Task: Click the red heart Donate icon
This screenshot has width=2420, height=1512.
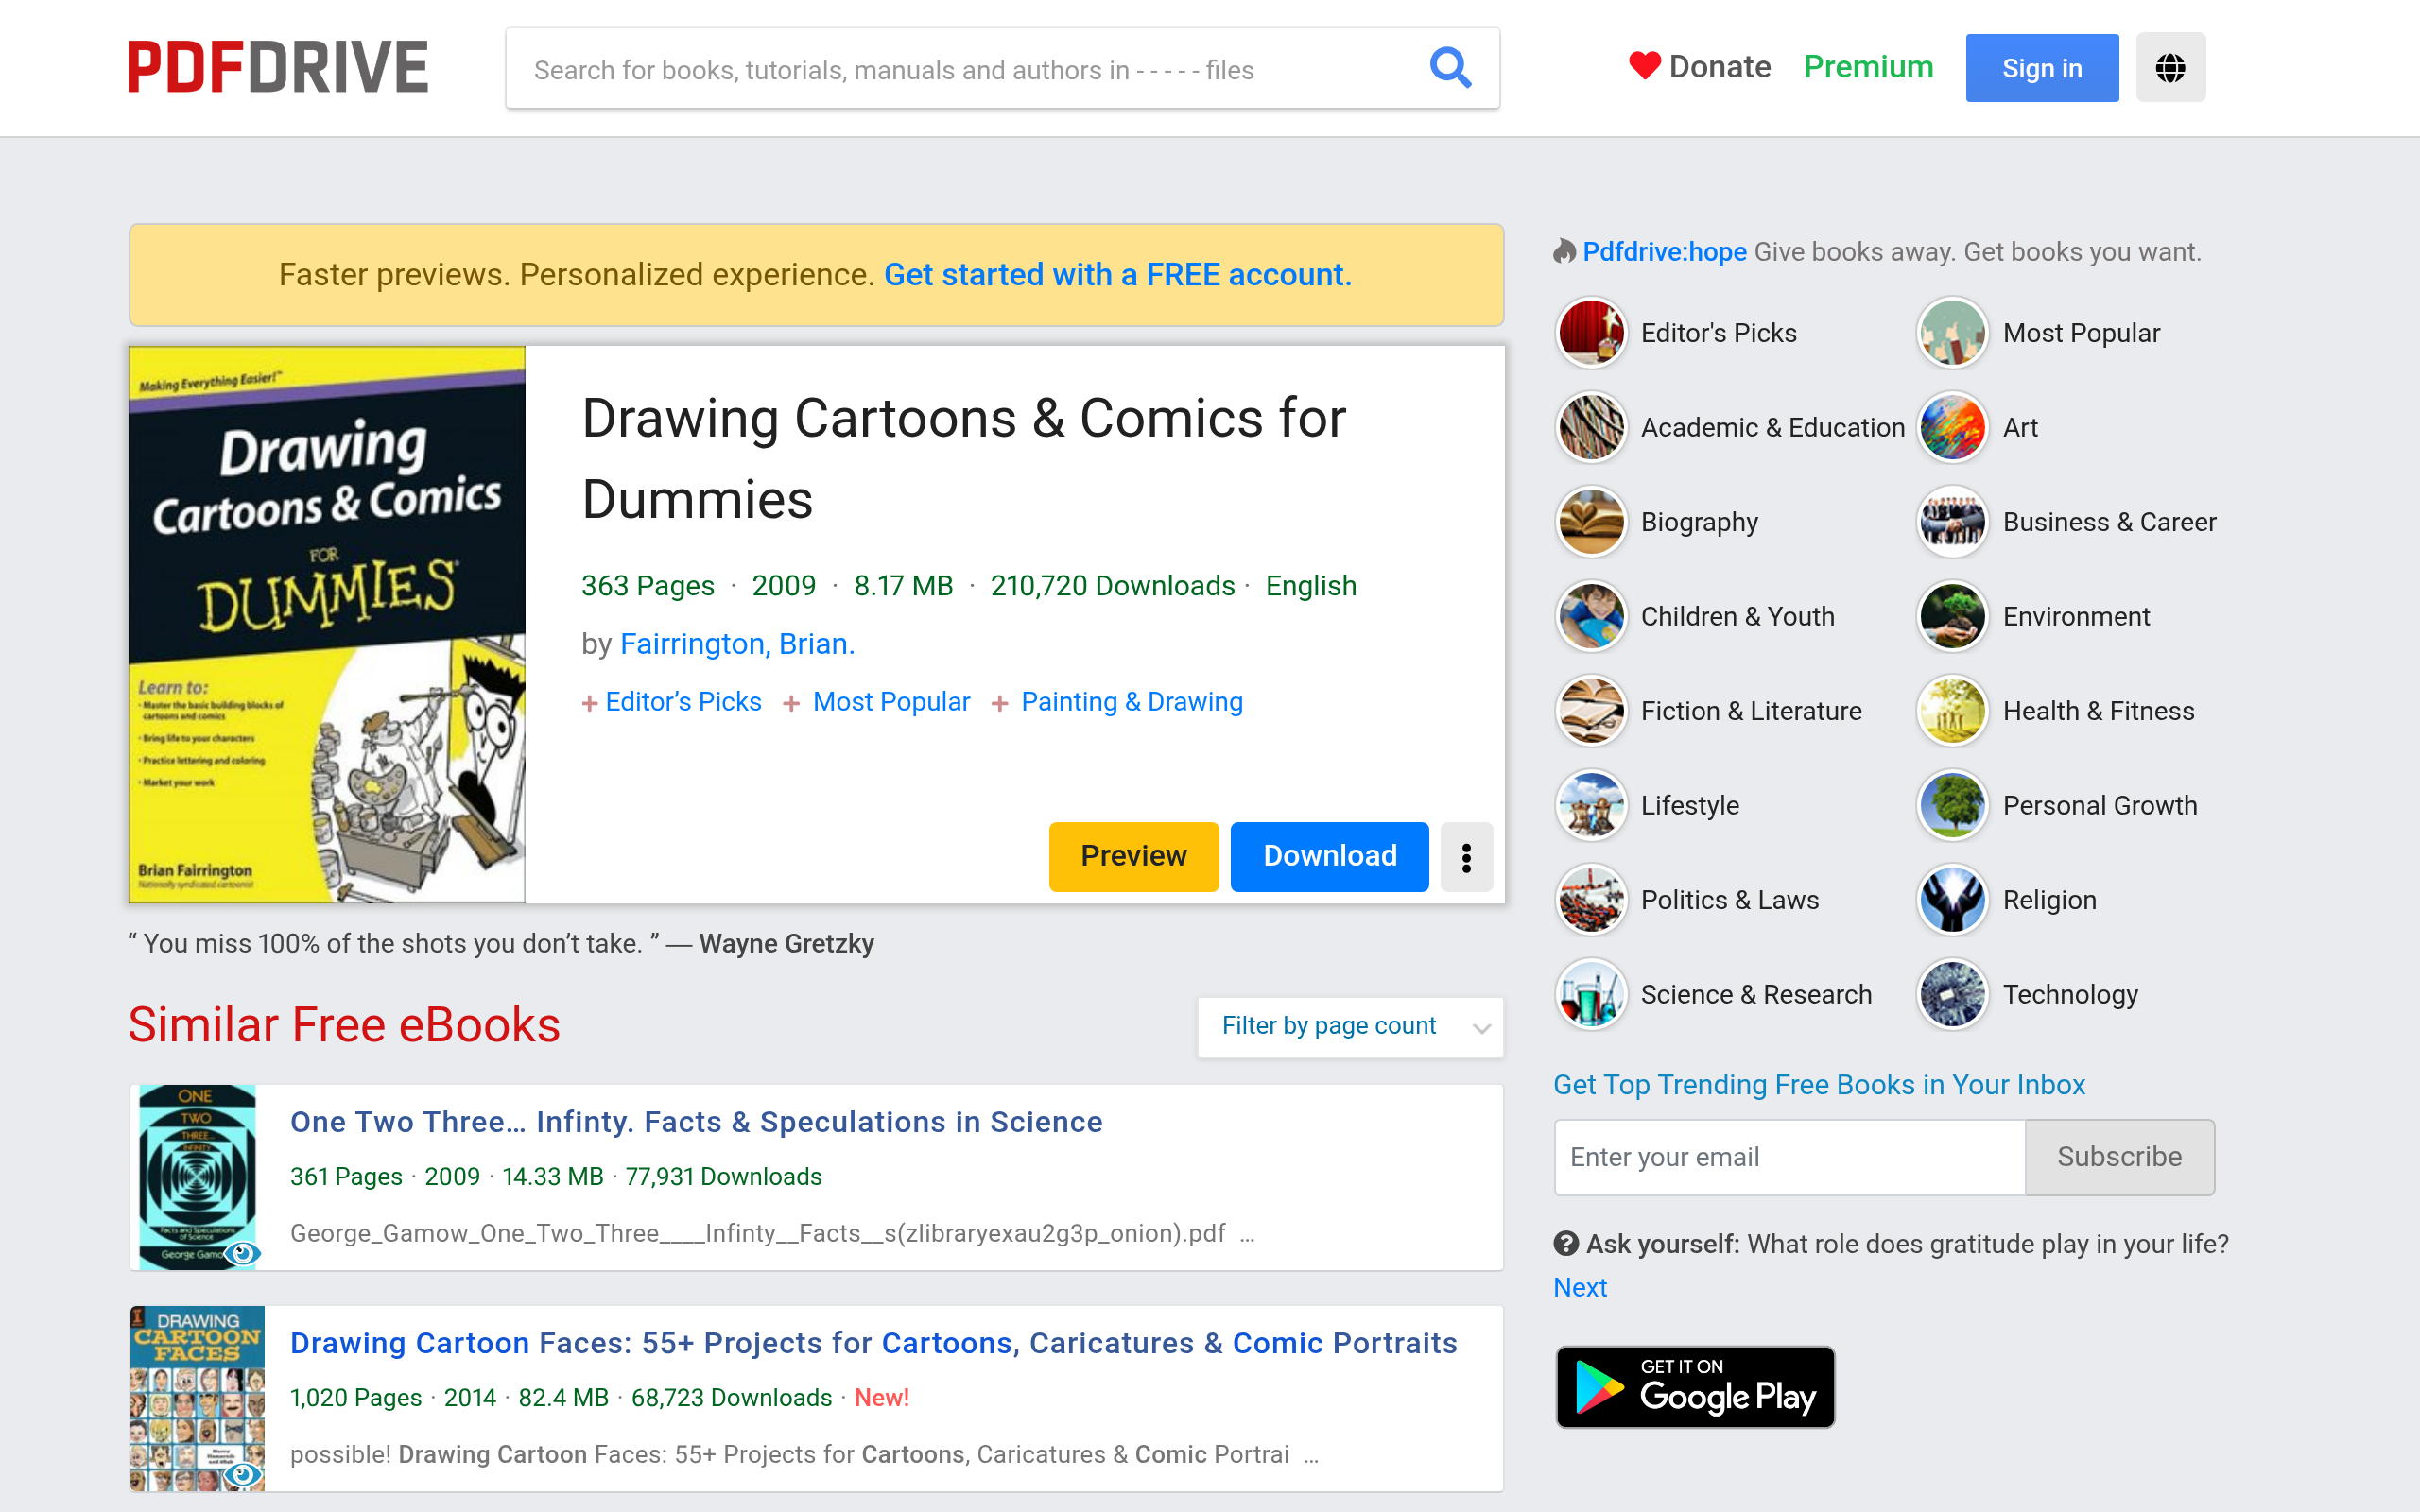Action: pos(1644,66)
